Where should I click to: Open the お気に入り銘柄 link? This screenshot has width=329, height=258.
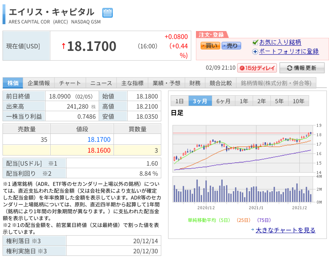point(280,42)
